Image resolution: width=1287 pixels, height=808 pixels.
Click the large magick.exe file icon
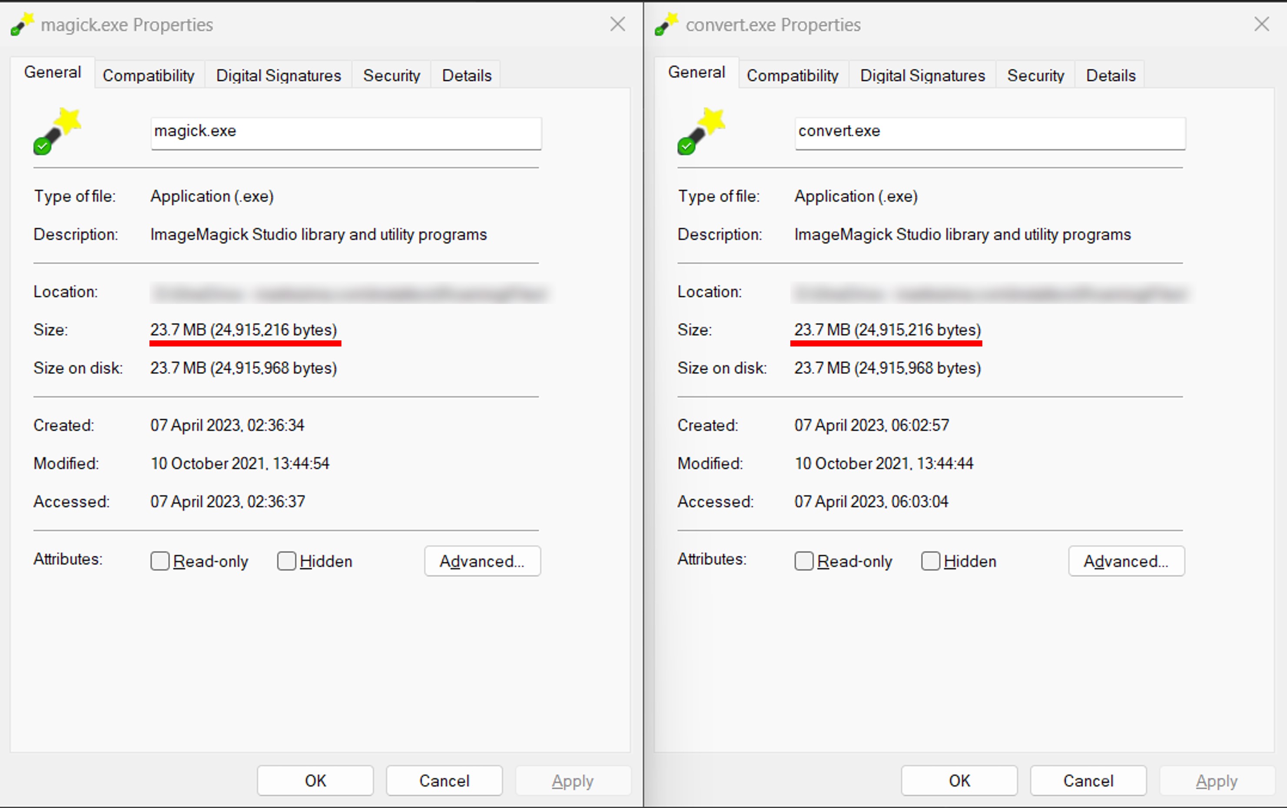(x=57, y=132)
